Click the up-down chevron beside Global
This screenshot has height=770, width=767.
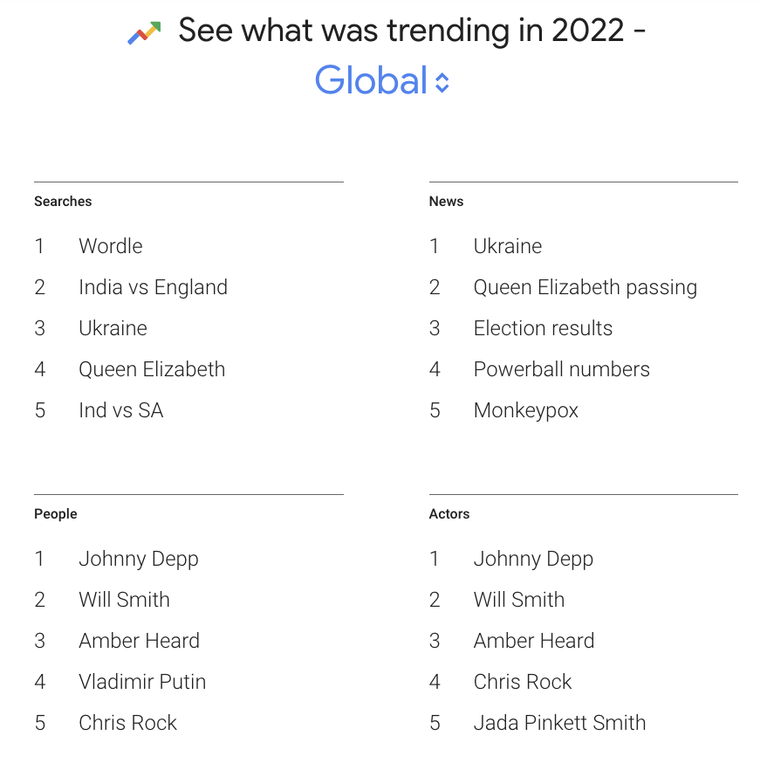pyautogui.click(x=442, y=82)
